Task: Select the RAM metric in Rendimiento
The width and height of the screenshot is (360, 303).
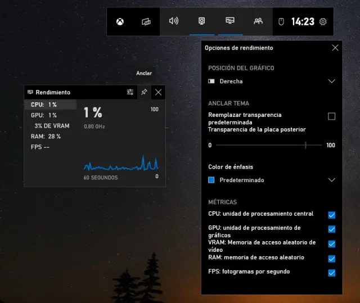Action: click(46, 137)
